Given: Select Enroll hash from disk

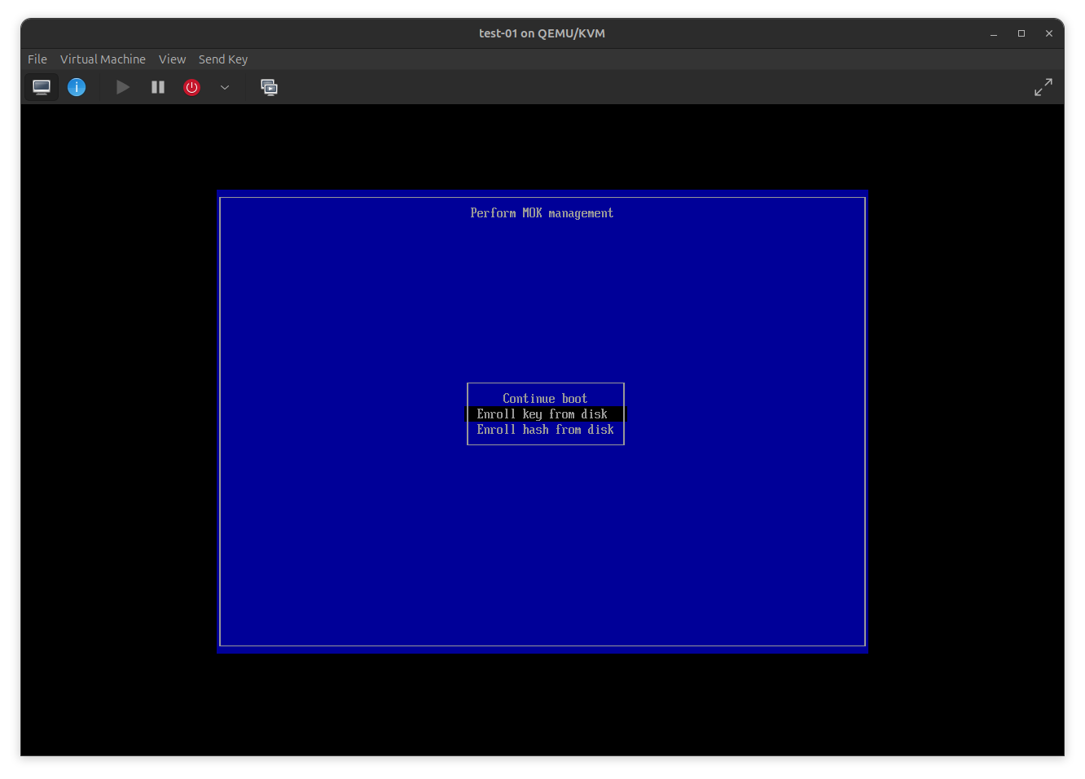Looking at the screenshot, I should pos(545,429).
